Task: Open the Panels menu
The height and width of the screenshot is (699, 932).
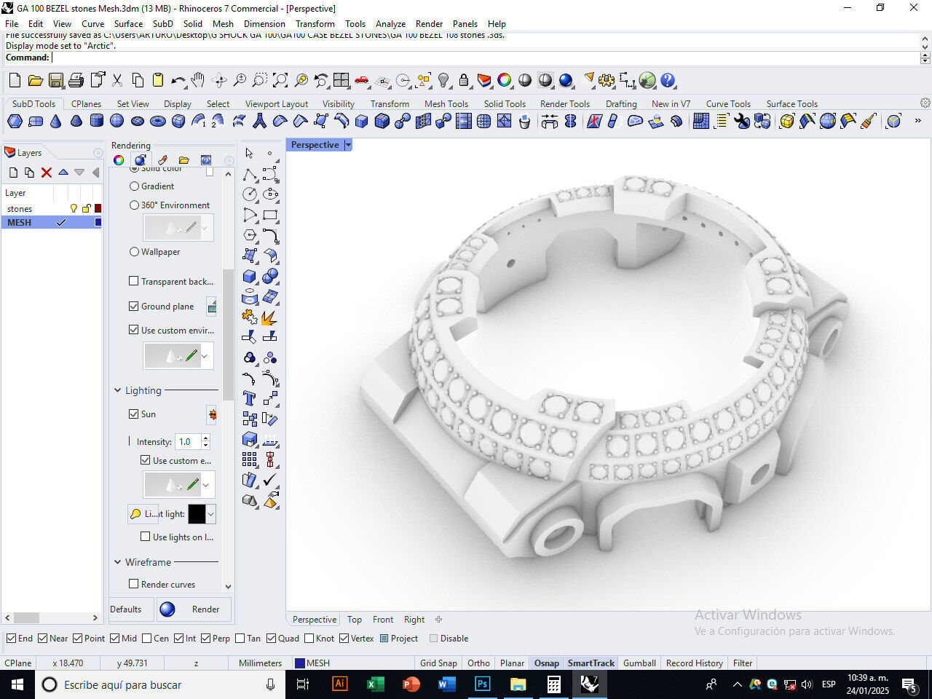Action: (465, 23)
